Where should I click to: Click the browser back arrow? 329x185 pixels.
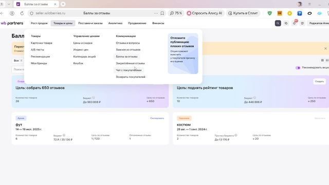[x=2, y=13]
